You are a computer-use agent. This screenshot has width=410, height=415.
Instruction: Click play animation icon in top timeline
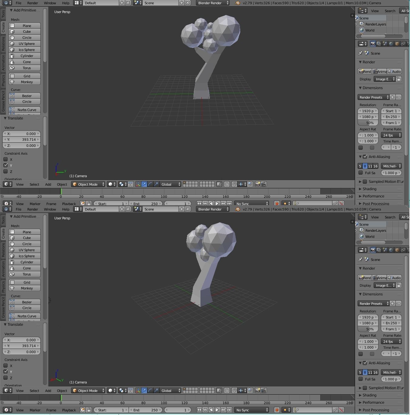pyautogui.click(x=217, y=204)
